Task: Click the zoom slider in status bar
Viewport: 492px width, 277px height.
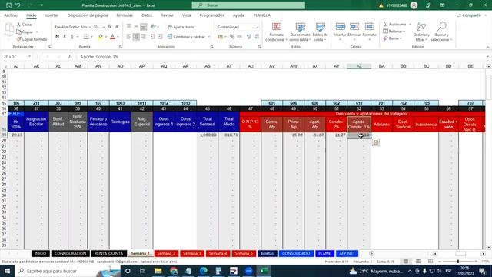Action: click(x=458, y=262)
